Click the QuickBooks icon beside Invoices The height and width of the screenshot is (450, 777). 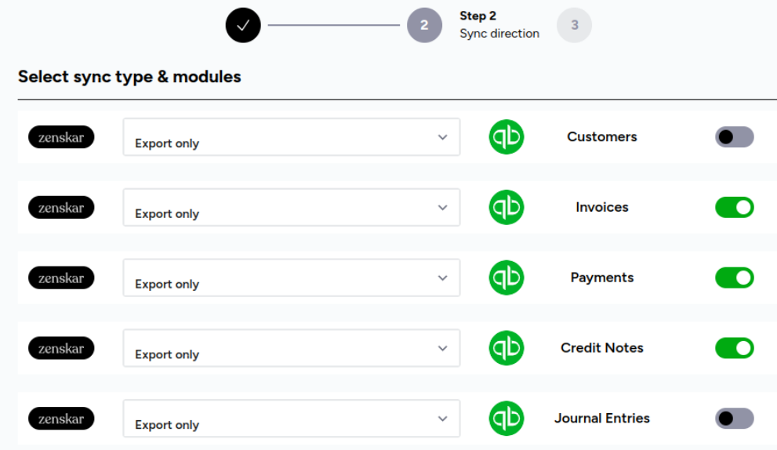click(507, 207)
